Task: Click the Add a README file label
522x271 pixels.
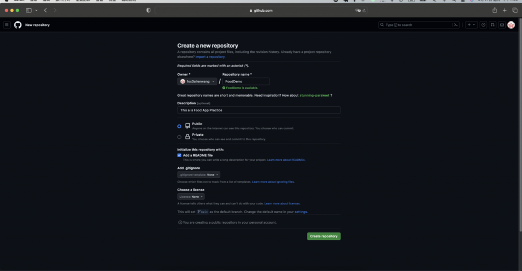Action: [198, 155]
